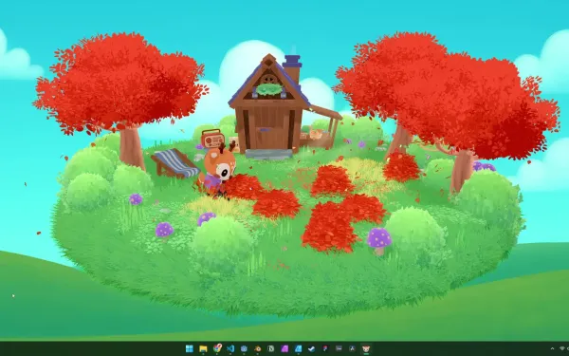Show hidden system tray icons chevron
Screen dimensions: 569x356
point(552,348)
